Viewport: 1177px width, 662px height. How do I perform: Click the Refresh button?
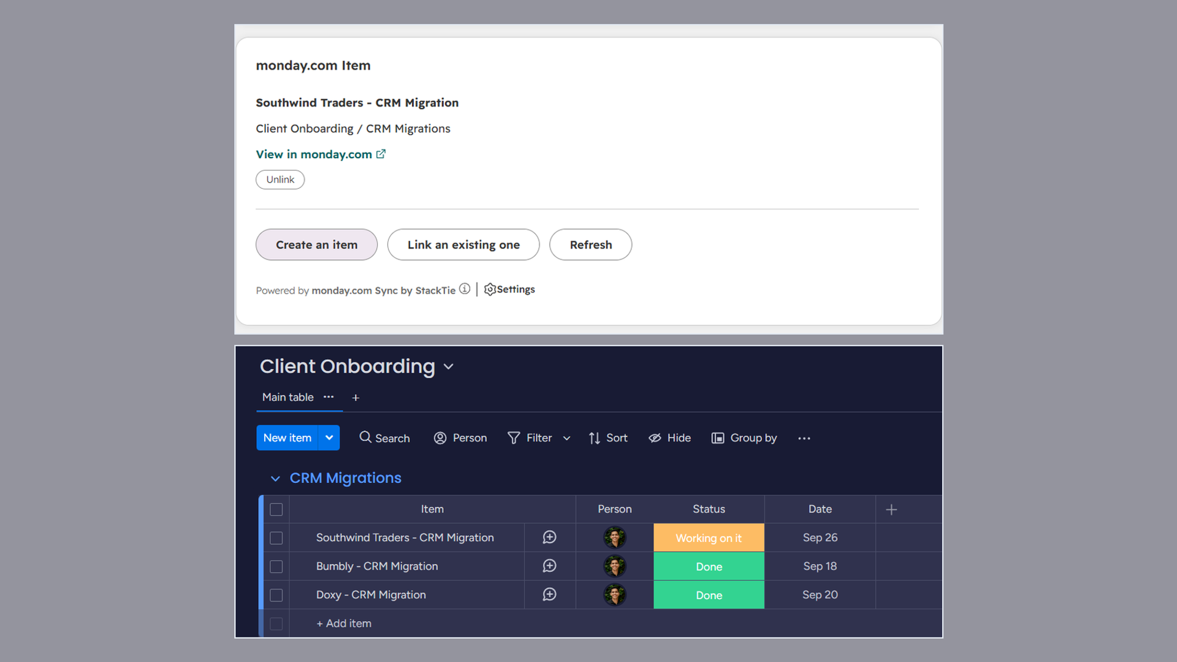pyautogui.click(x=590, y=245)
